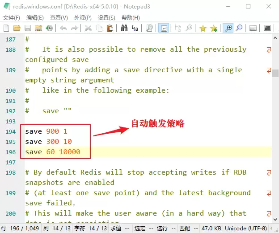Redo the last undone edit
This screenshot has height=233, width=279.
(x=74, y=28)
